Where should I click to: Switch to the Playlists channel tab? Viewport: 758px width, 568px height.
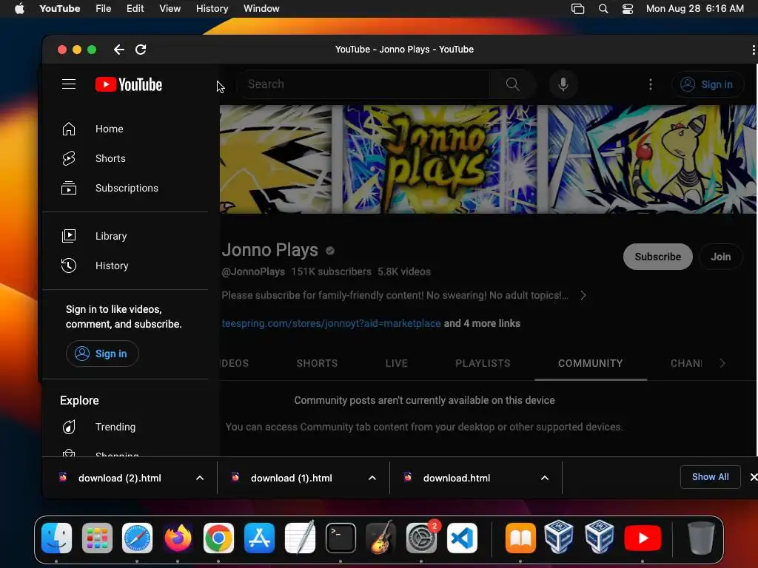[483, 363]
